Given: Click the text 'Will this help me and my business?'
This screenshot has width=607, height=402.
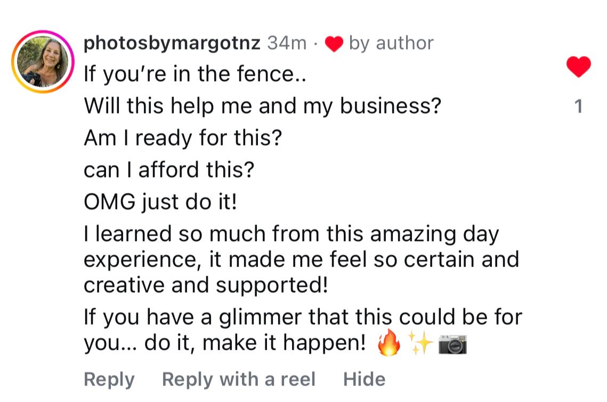Looking at the screenshot, I should pyautogui.click(x=263, y=107).
